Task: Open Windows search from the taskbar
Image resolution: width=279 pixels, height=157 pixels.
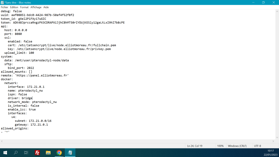Action: pyautogui.click(x=16, y=153)
